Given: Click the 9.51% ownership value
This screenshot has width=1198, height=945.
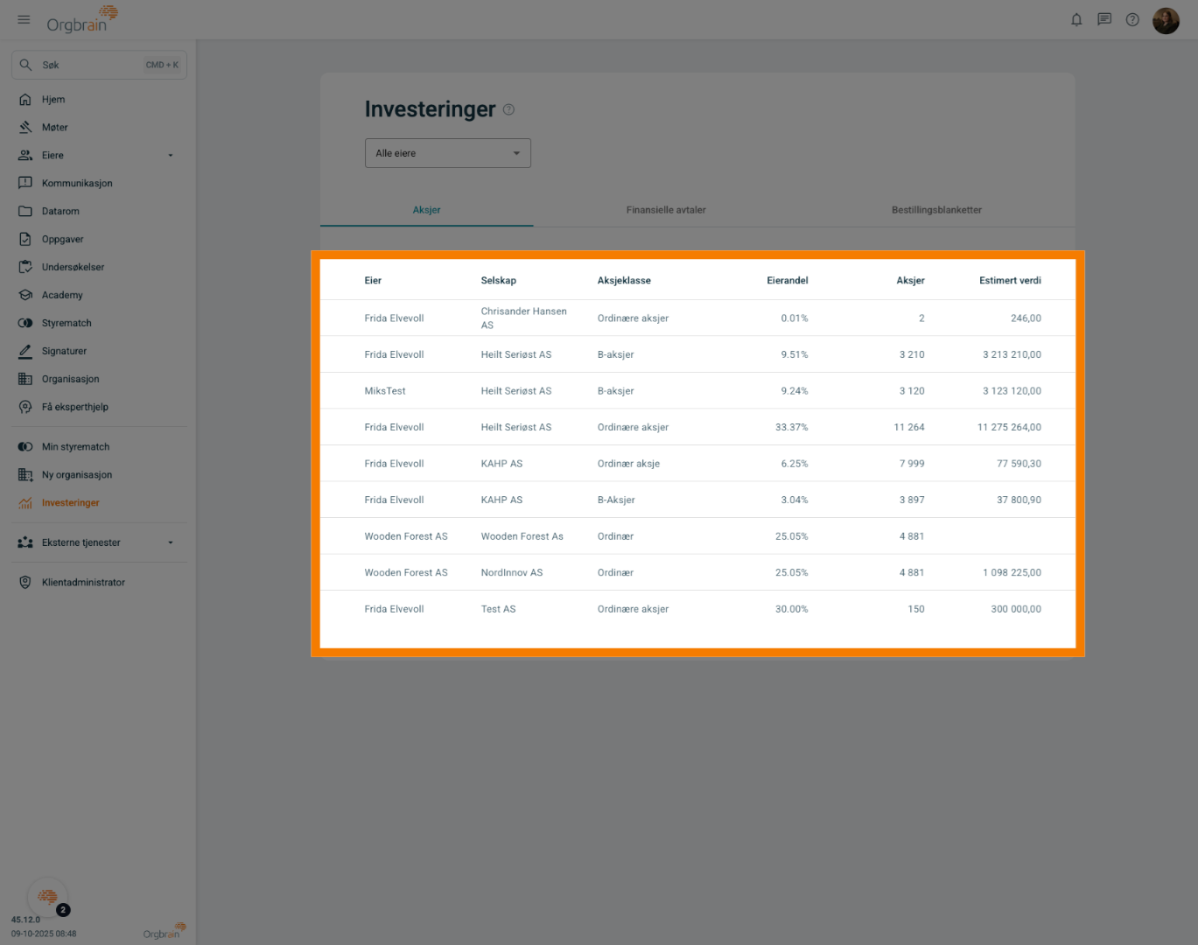Looking at the screenshot, I should pyautogui.click(x=795, y=355).
